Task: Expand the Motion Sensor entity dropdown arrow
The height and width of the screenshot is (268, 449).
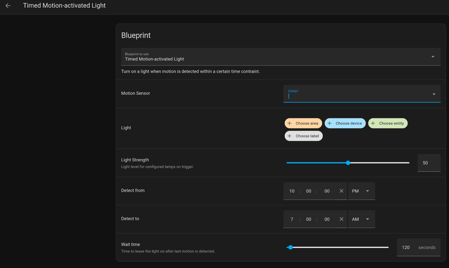Action: pyautogui.click(x=434, y=94)
